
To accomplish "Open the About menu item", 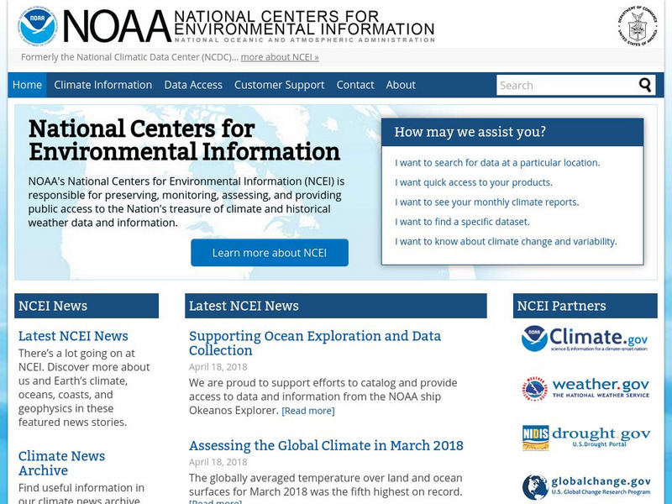I will coord(401,85).
